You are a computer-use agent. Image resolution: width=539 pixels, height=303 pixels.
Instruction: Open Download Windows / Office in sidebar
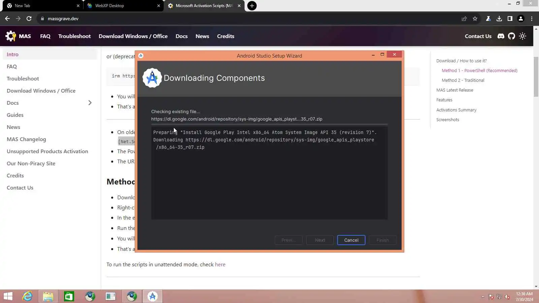tap(50, 91)
